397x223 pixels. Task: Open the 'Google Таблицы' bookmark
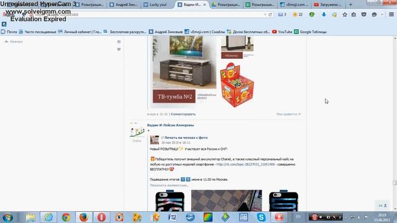[x=310, y=32]
